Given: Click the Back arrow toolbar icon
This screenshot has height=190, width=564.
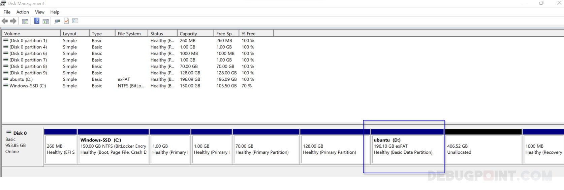Looking at the screenshot, I should [5, 21].
